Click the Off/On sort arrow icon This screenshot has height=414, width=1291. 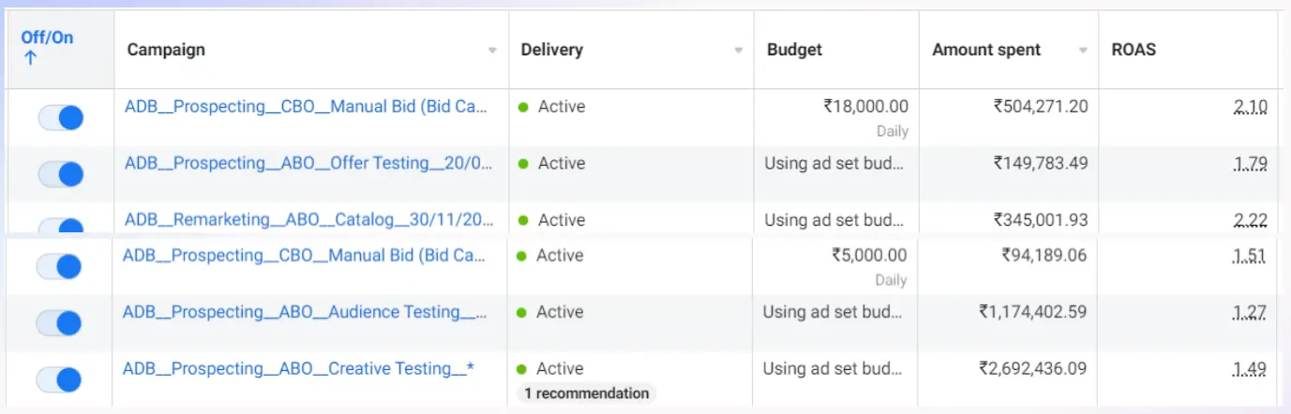(29, 58)
